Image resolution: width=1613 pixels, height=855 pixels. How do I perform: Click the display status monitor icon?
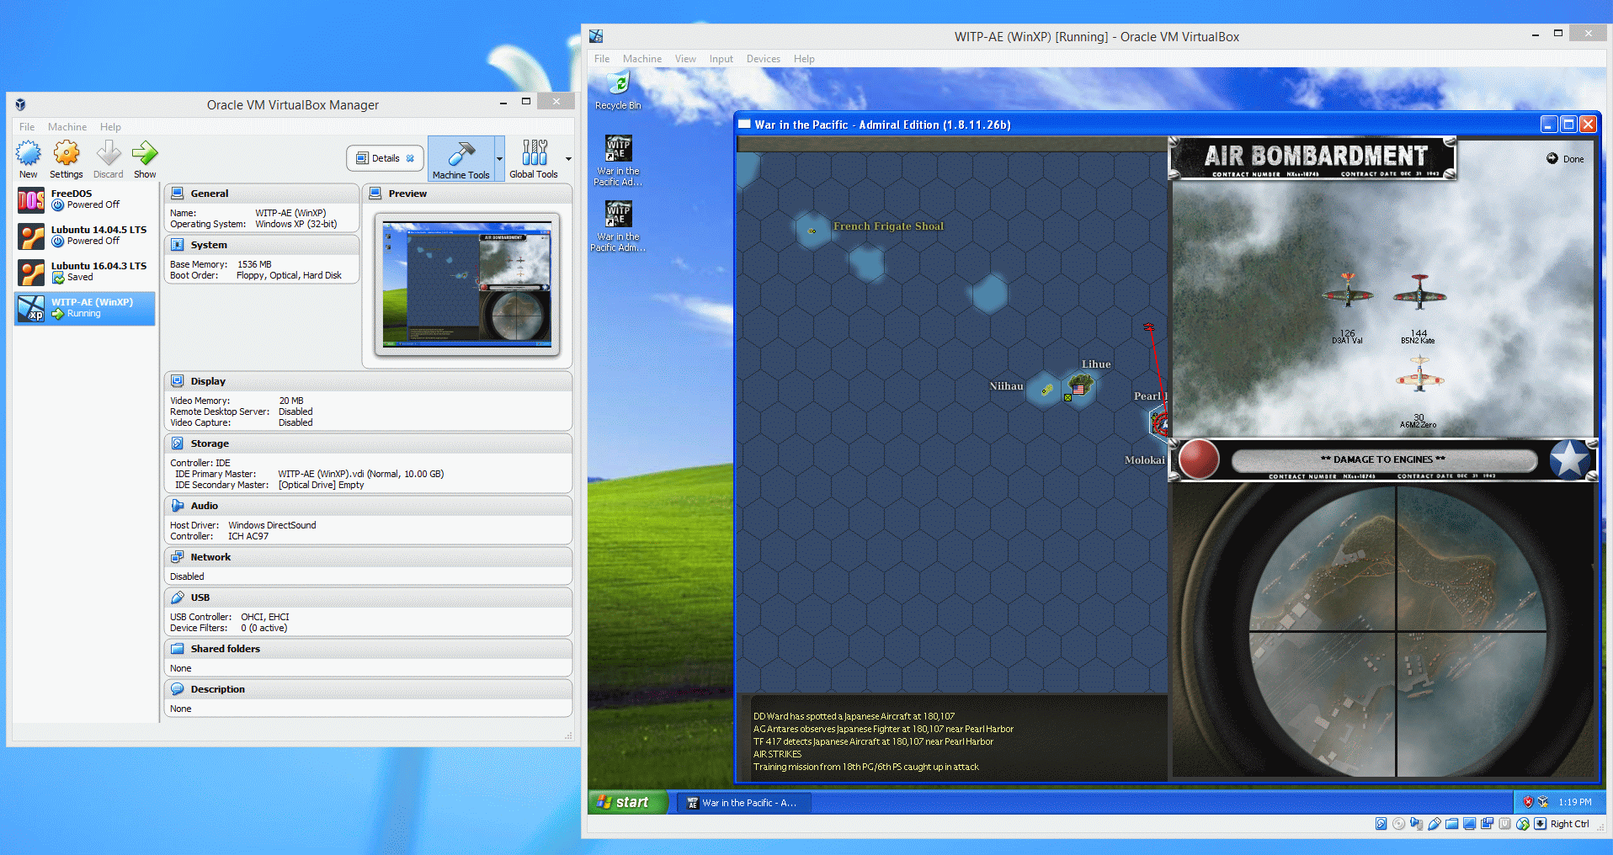[1469, 824]
